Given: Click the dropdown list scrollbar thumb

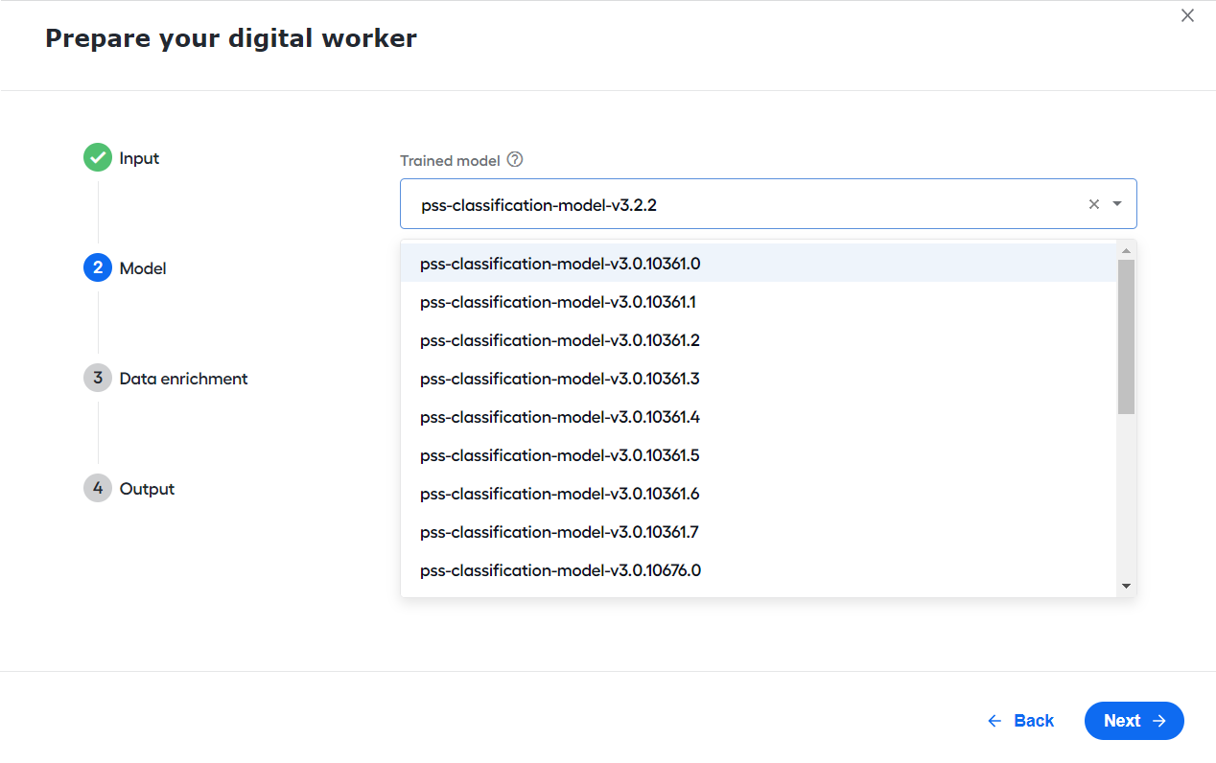Looking at the screenshot, I should point(1126,336).
